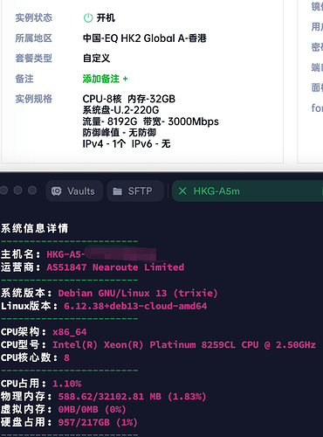Open the Vaults tab
This screenshot has height=437, width=323.
[74, 191]
